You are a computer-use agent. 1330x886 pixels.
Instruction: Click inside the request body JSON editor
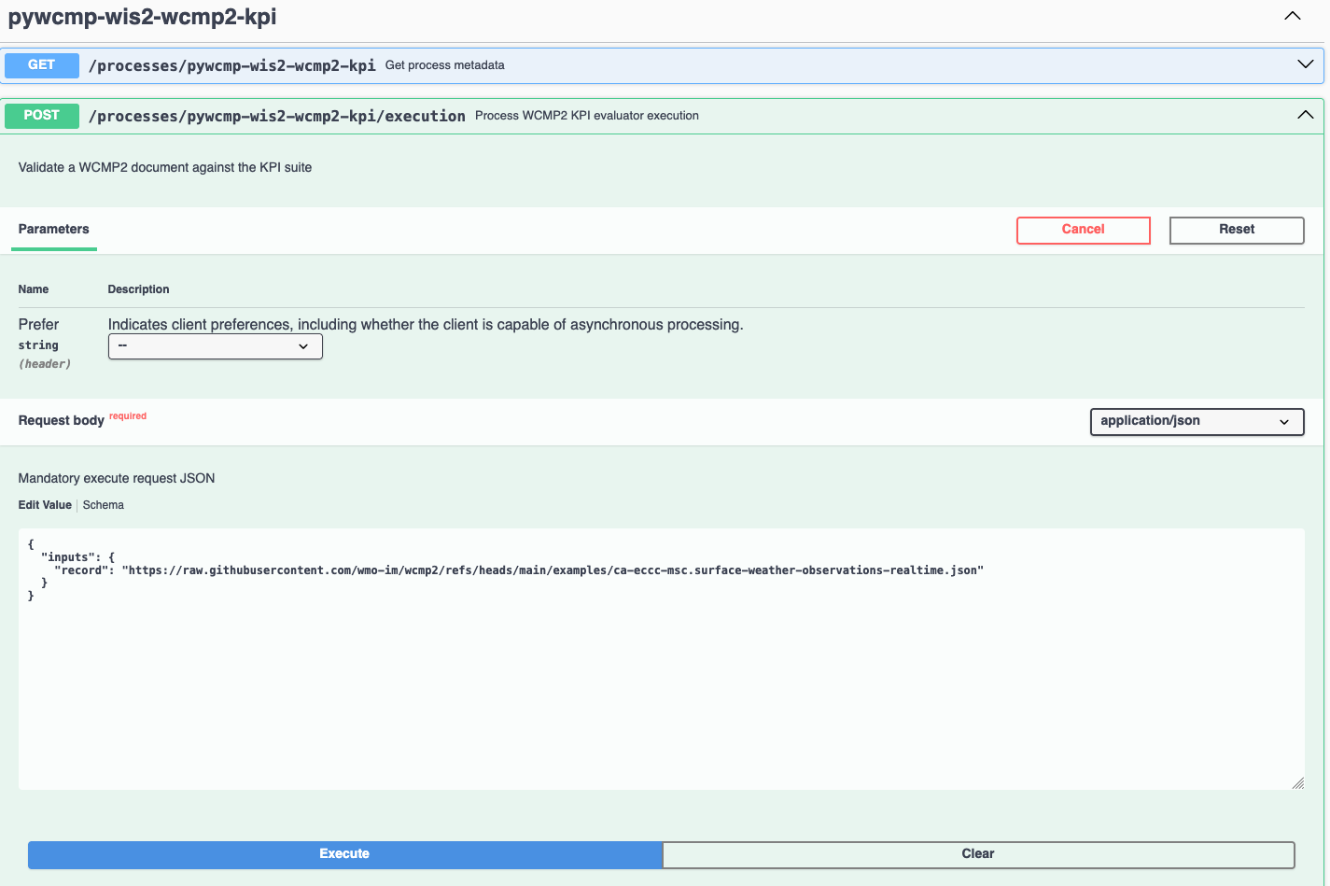point(653,654)
